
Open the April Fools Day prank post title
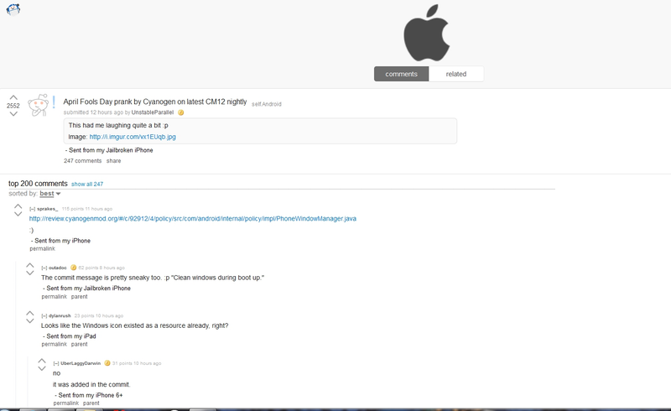pyautogui.click(x=155, y=101)
